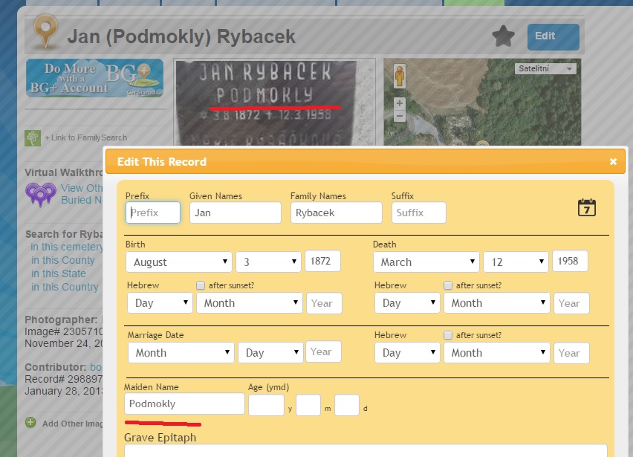Check the marriage Hebrew after sunset box
Image resolution: width=633 pixels, height=457 pixels.
click(x=448, y=335)
